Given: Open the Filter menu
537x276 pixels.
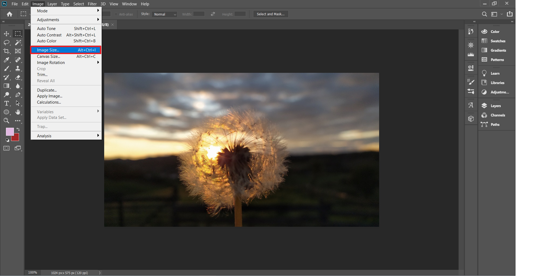Looking at the screenshot, I should (92, 4).
